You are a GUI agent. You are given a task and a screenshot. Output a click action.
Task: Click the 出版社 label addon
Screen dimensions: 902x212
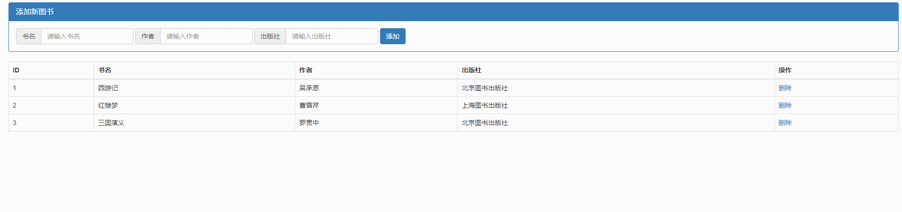point(270,36)
